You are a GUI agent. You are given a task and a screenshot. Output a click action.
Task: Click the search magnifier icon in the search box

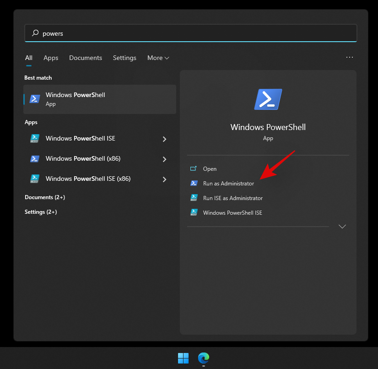(35, 33)
